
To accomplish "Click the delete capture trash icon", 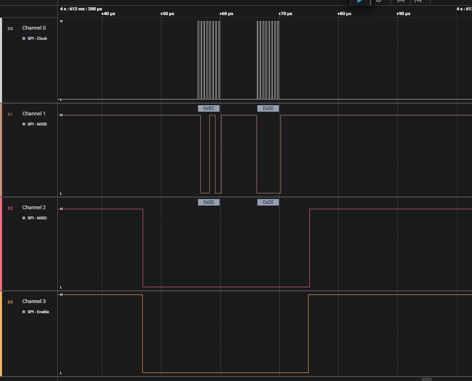I will (x=378, y=1).
